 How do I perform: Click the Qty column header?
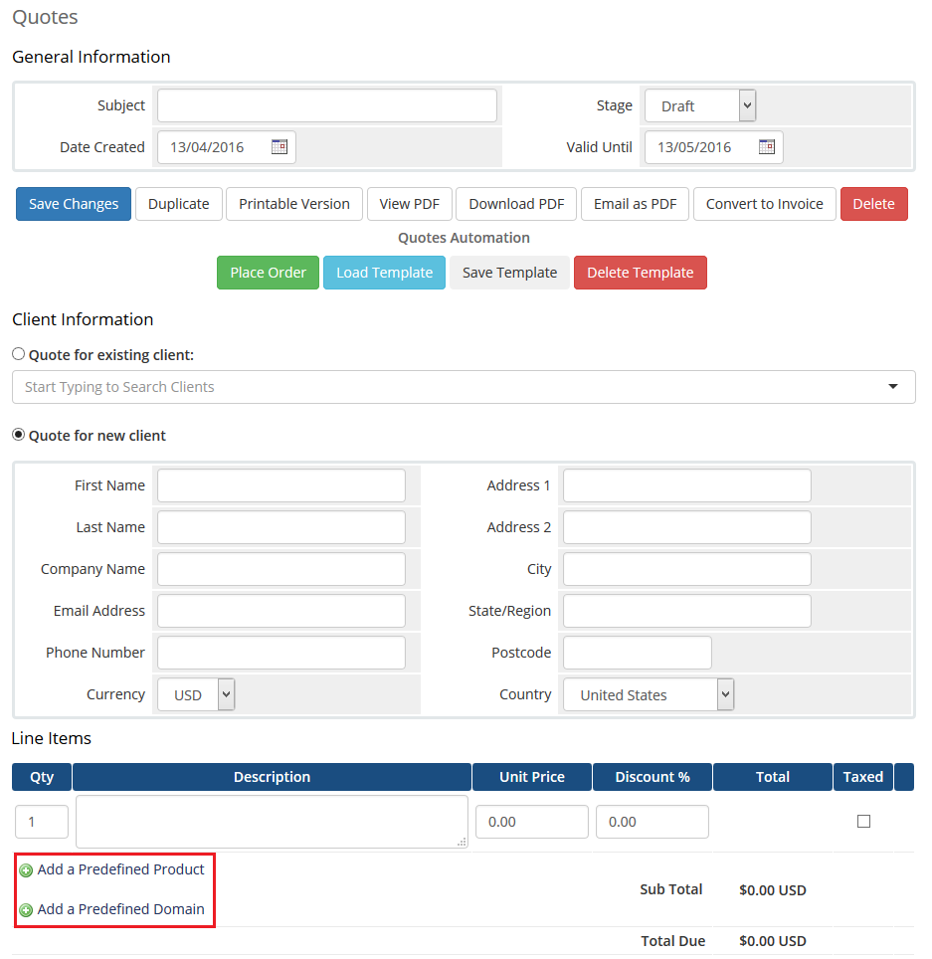[42, 777]
